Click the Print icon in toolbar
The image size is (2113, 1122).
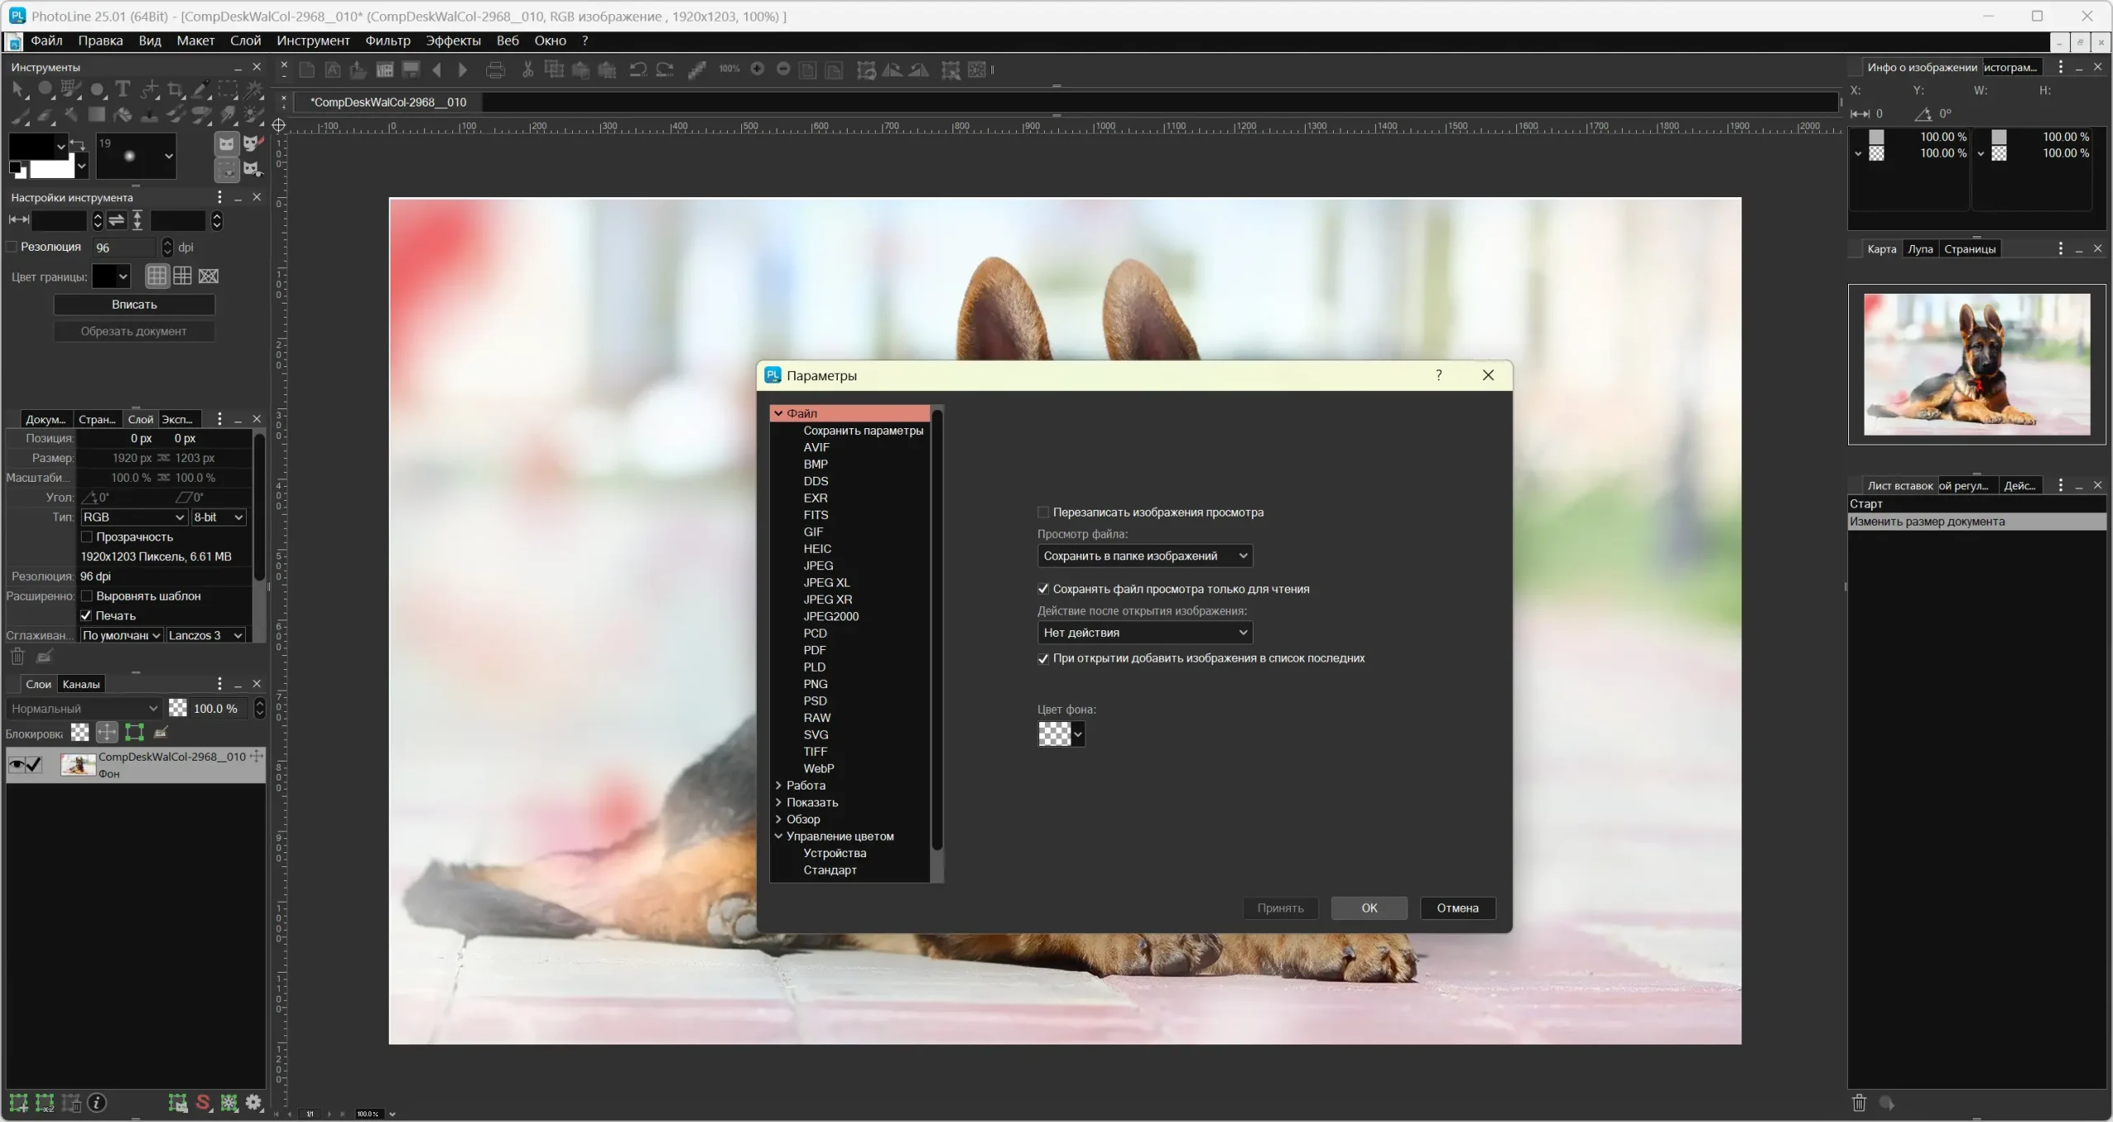(x=495, y=70)
